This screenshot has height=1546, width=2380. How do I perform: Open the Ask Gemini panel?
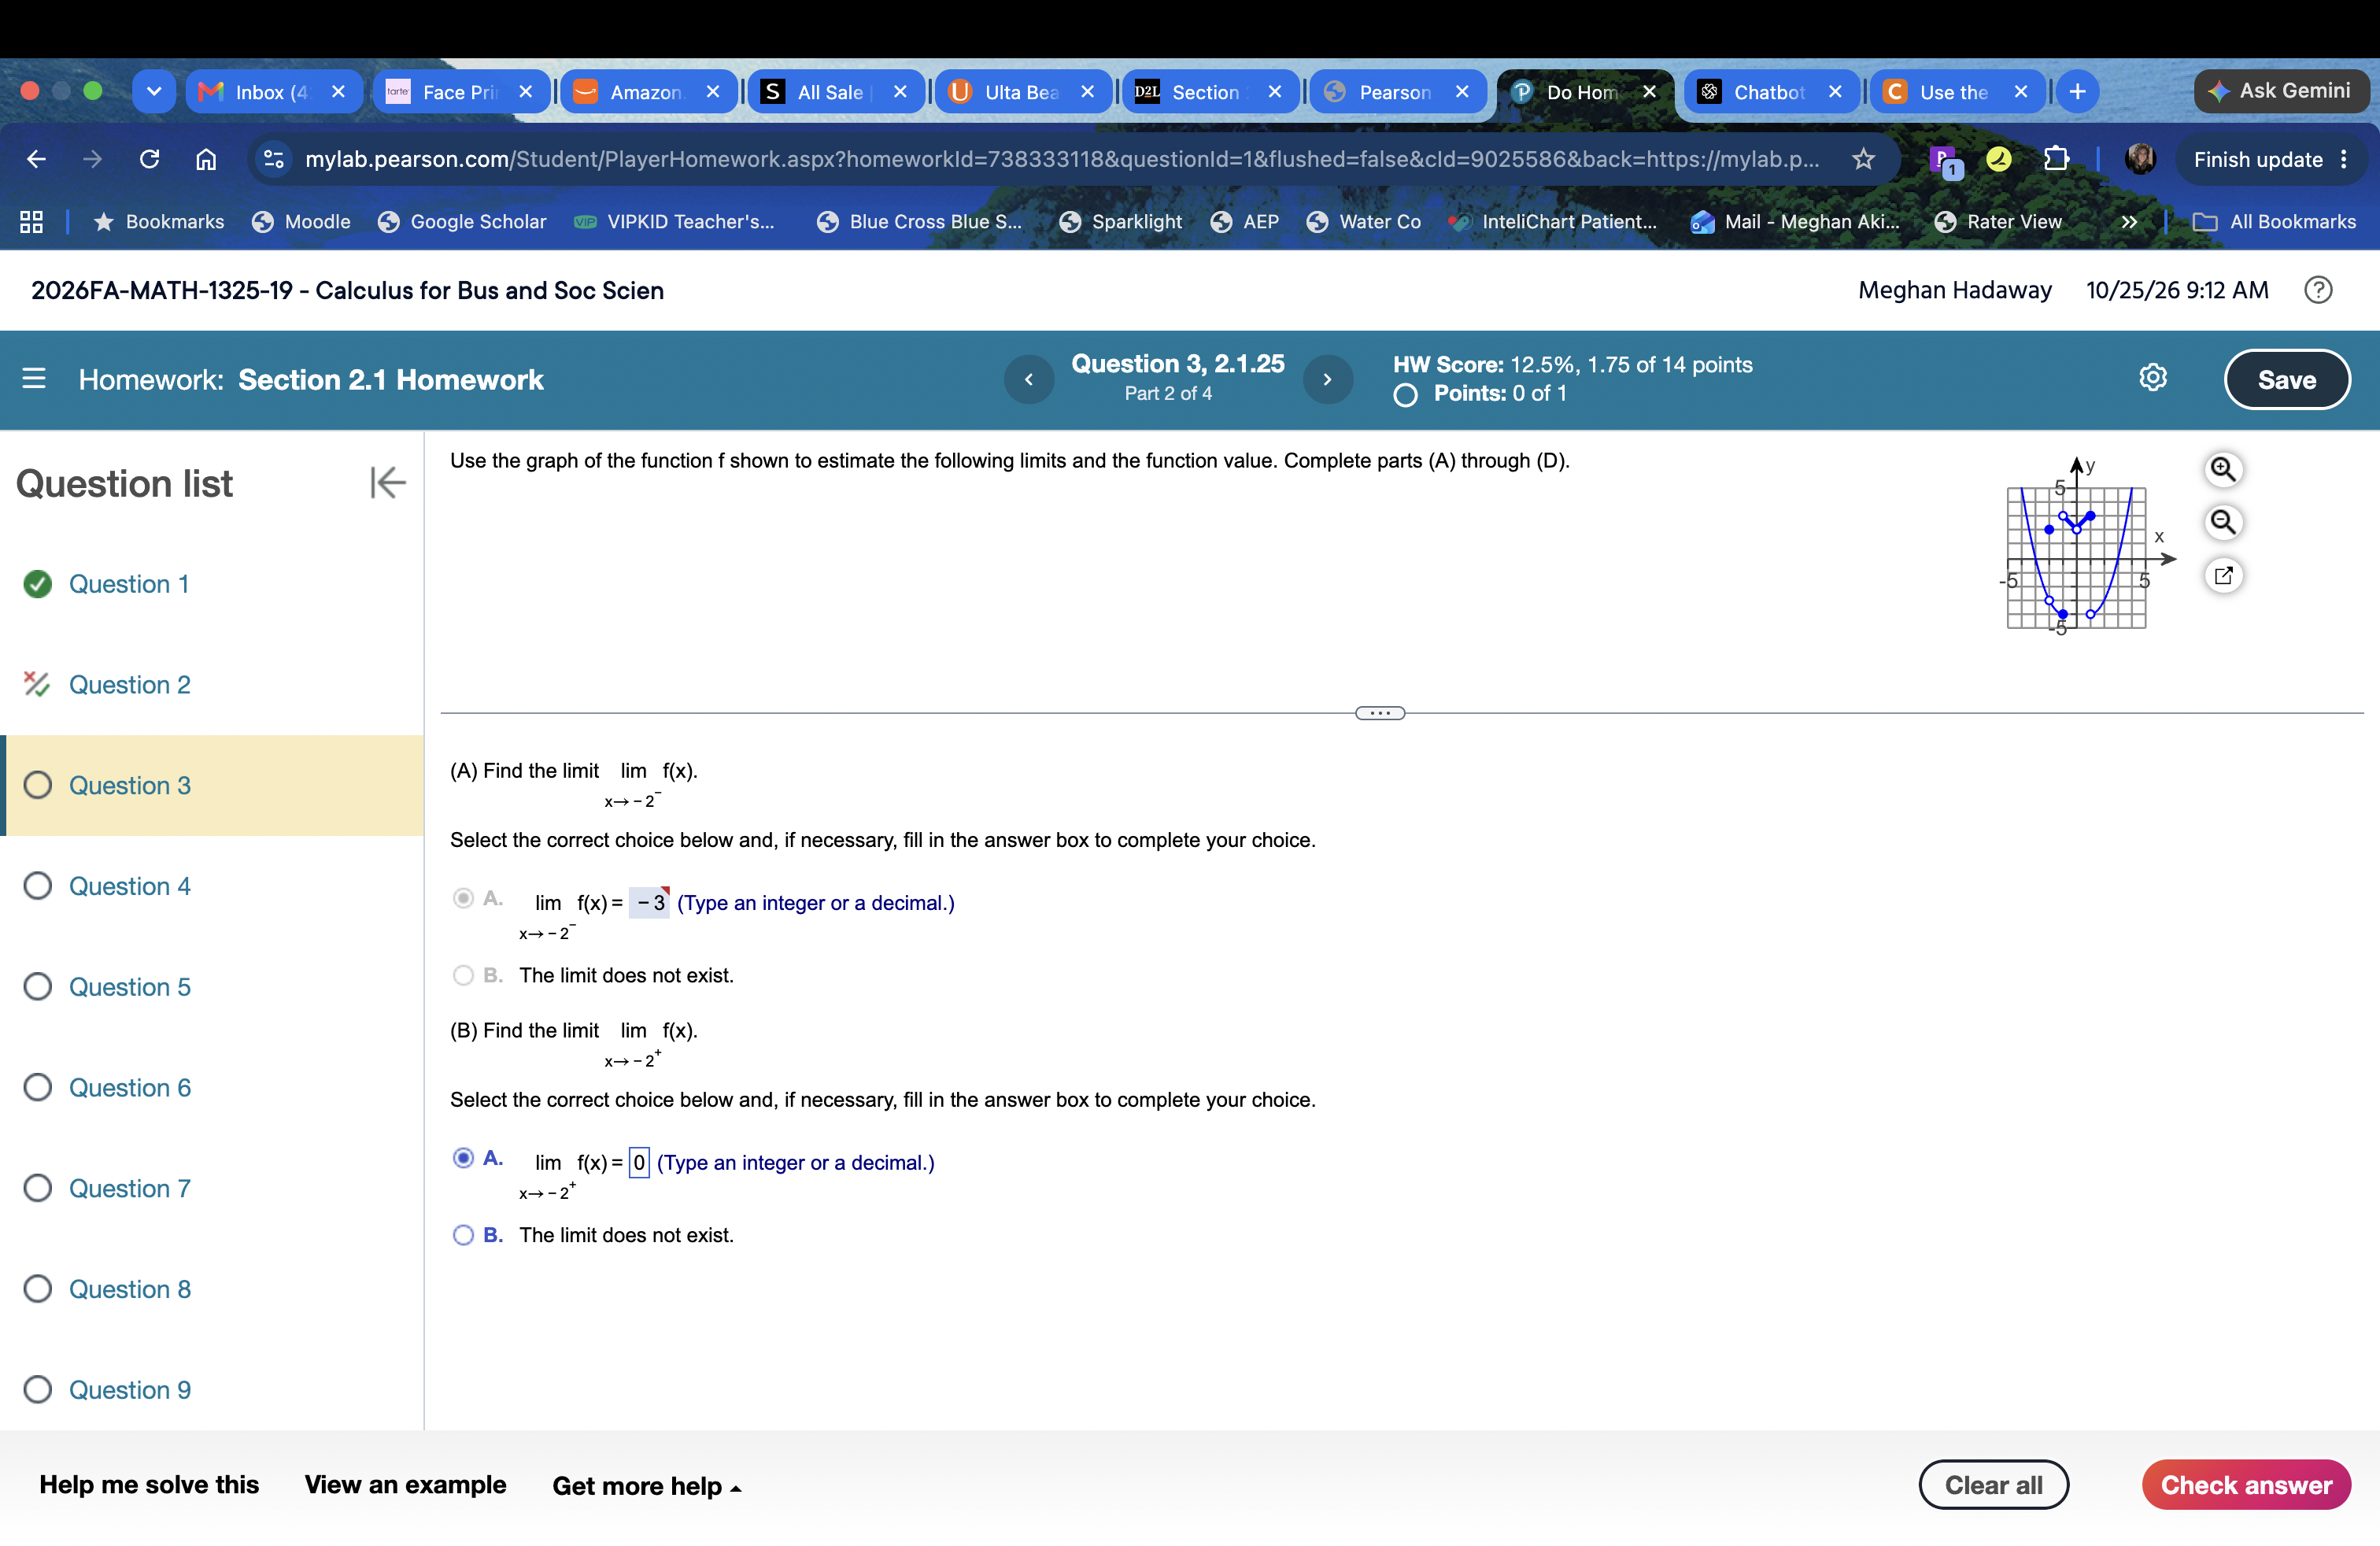2280,91
